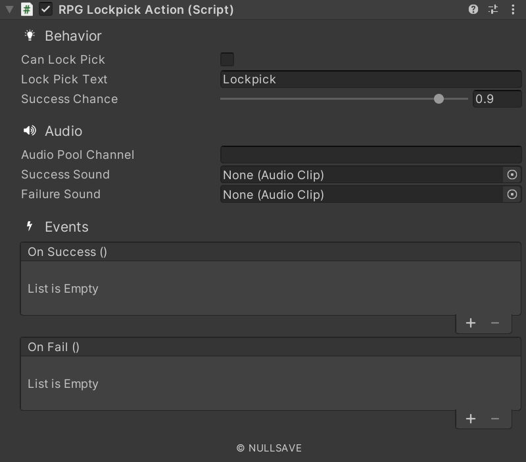Screen dimensions: 526x462
Task: Click the Failure Sound audio clip field
Action: [x=360, y=194]
